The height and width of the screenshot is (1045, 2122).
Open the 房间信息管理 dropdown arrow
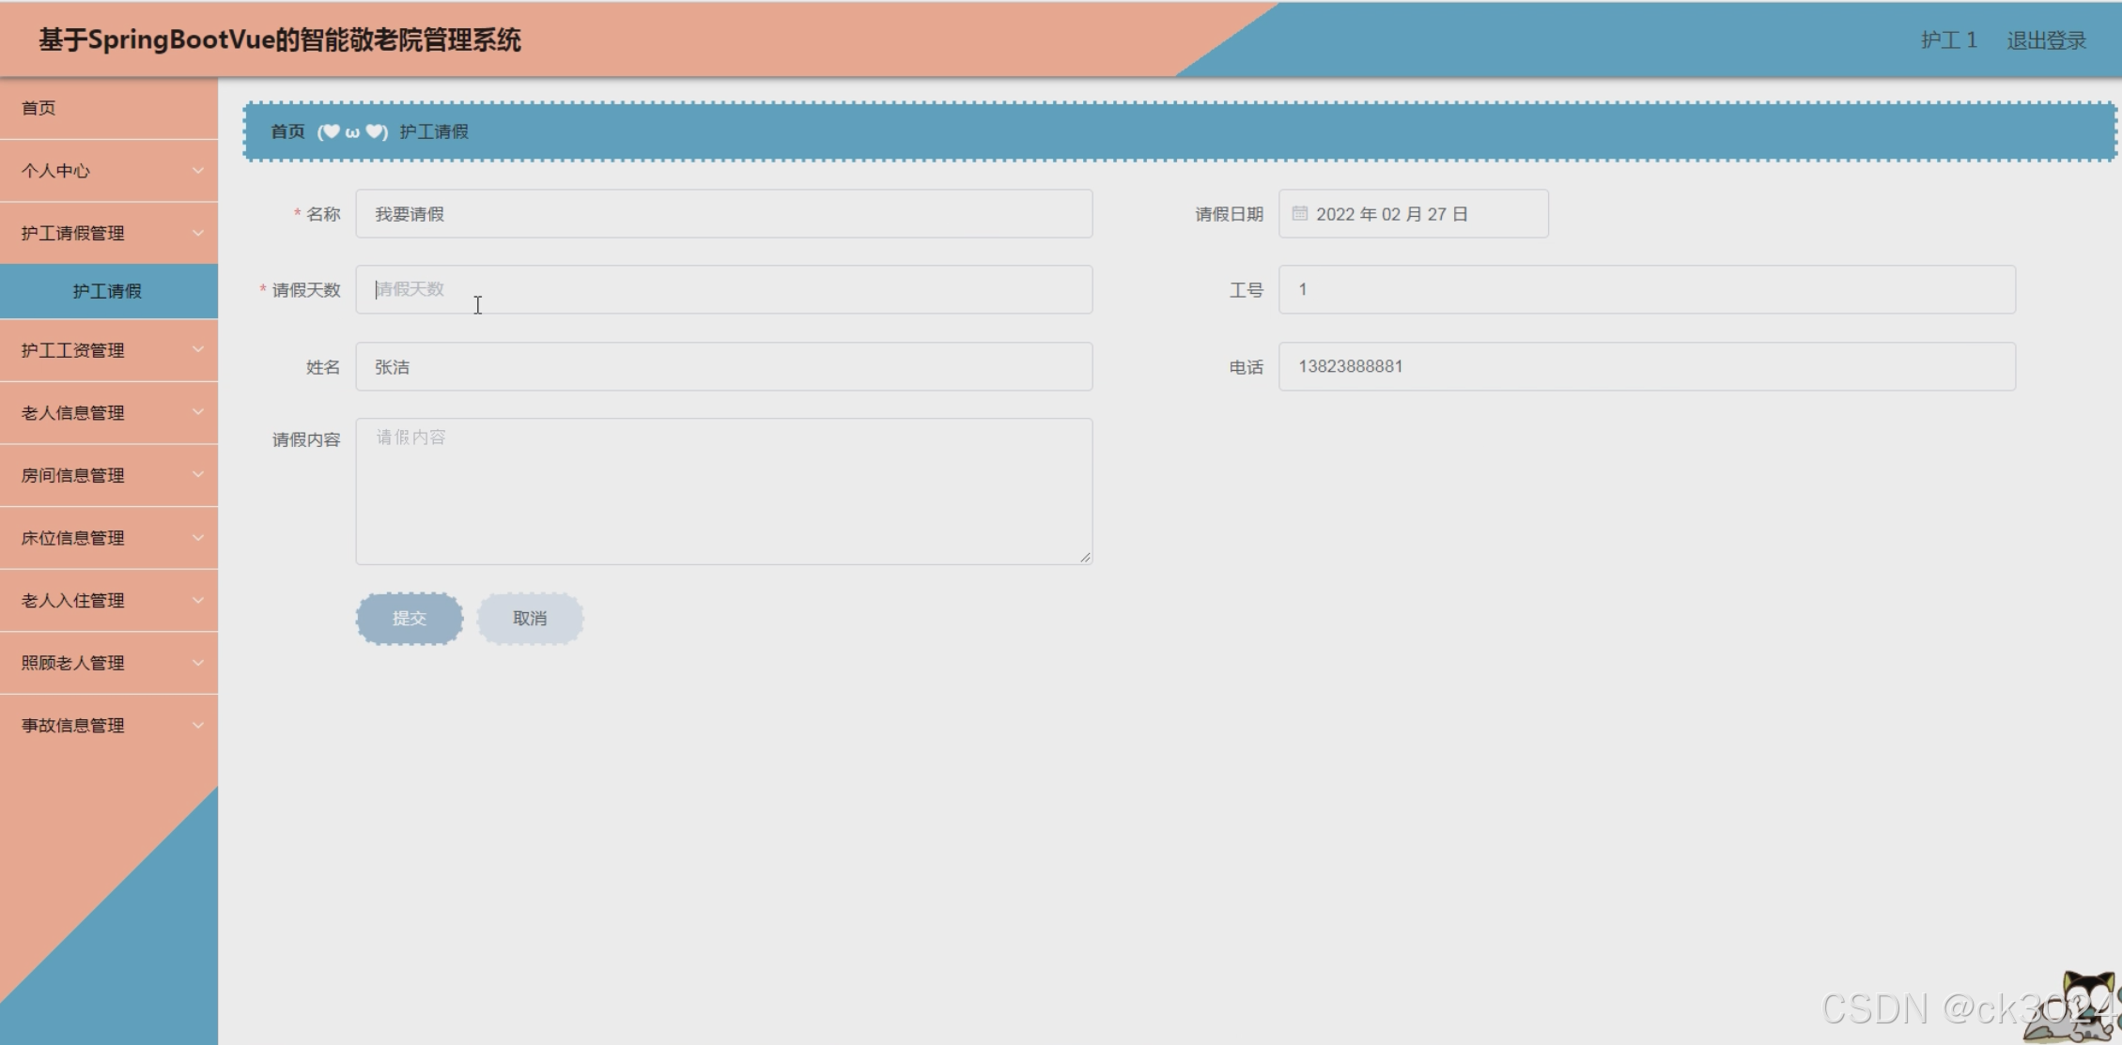(x=197, y=475)
